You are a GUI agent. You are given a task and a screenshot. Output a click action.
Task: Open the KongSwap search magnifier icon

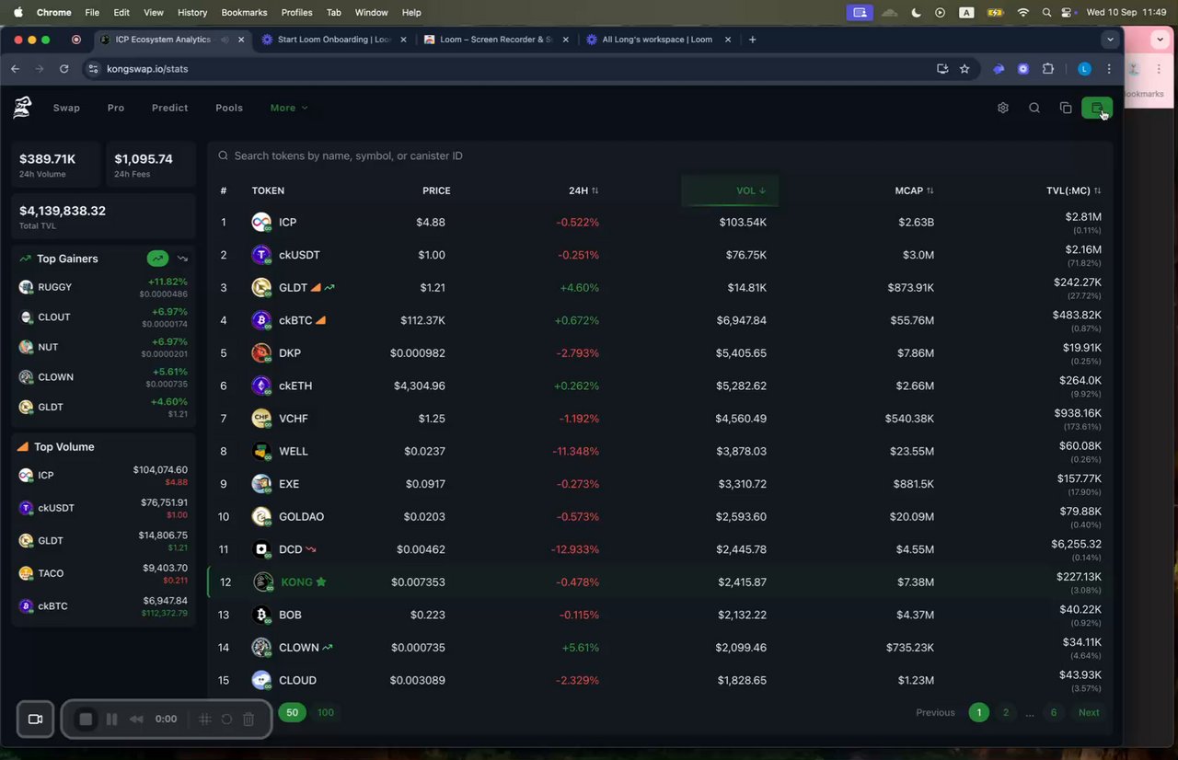[x=1034, y=108]
